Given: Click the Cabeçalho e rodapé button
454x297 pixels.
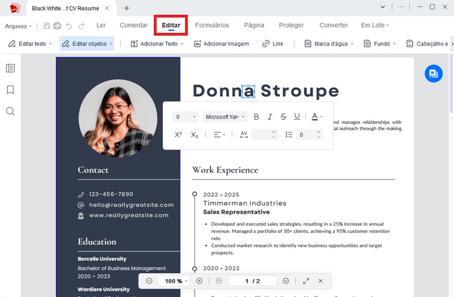Looking at the screenshot, I should pyautogui.click(x=427, y=44).
